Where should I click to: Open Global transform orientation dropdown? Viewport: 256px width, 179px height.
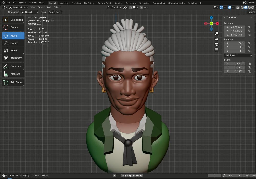(x=114, y=7)
